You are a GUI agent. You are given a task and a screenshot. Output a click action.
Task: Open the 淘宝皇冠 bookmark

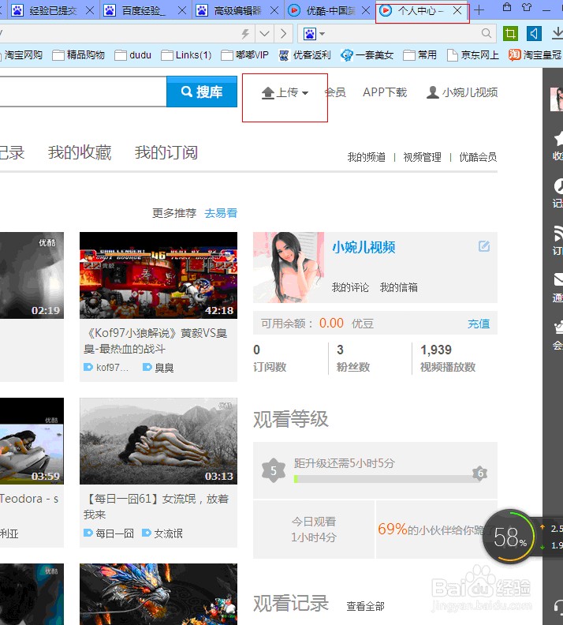click(535, 55)
